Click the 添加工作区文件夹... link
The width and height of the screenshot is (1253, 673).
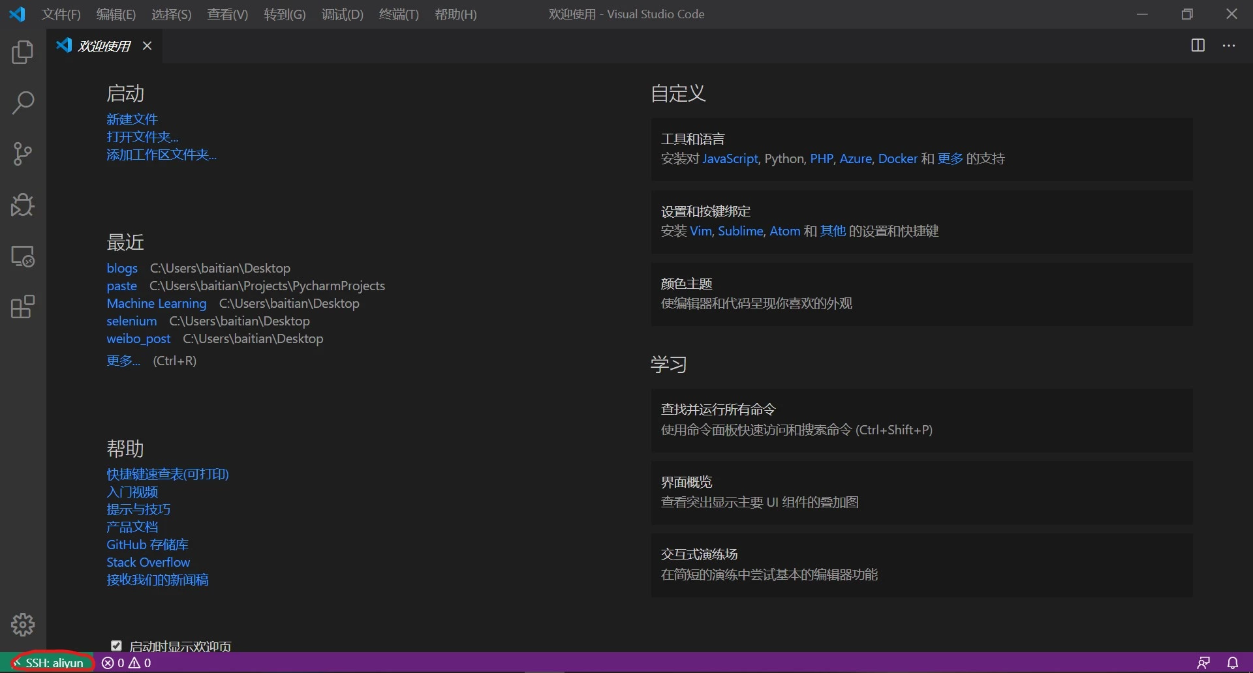(162, 155)
